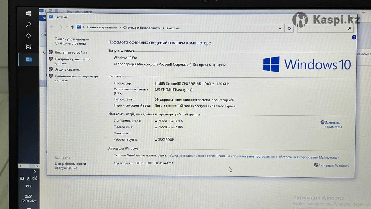Open 'Диспетчер устройств' link

point(71,53)
